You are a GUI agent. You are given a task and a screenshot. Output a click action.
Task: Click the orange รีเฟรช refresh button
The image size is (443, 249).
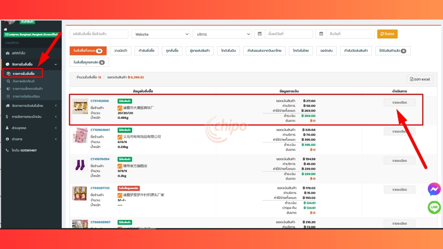387,34
